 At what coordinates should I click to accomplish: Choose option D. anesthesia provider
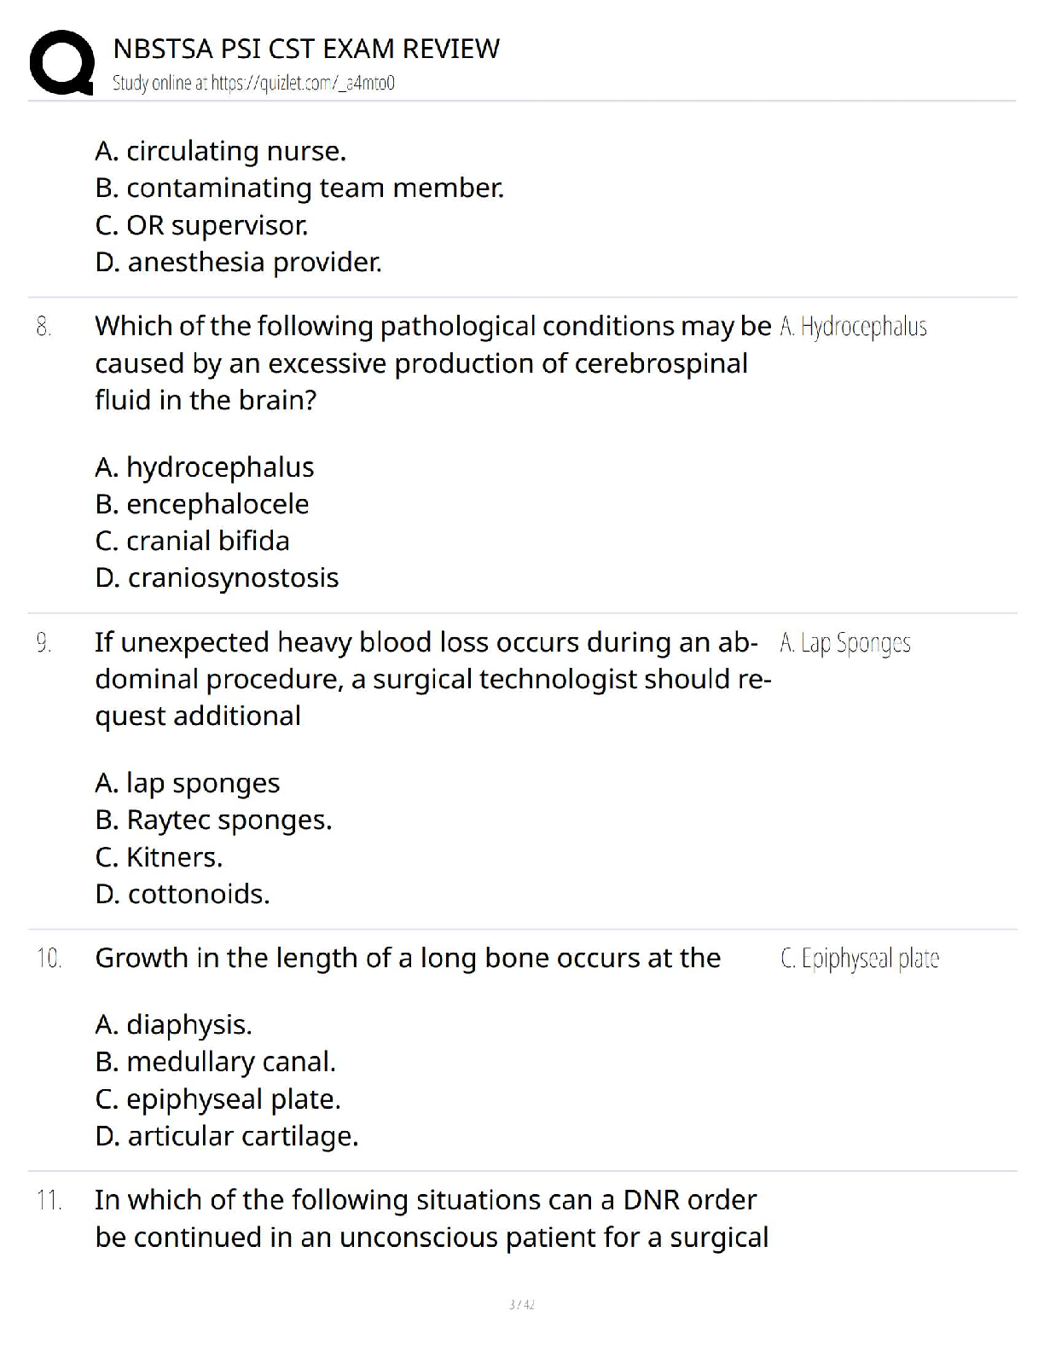(238, 262)
